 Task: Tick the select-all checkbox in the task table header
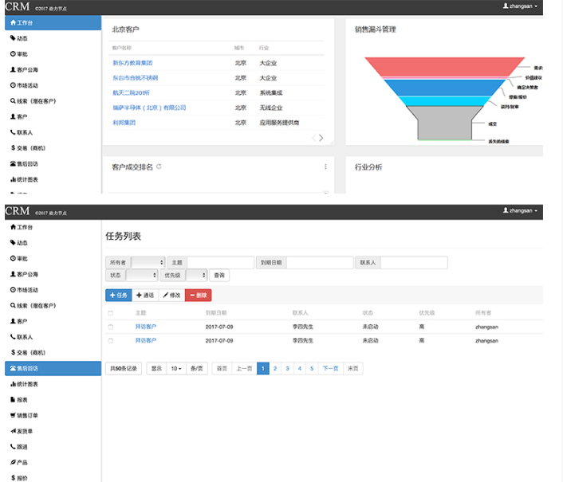tap(111, 313)
